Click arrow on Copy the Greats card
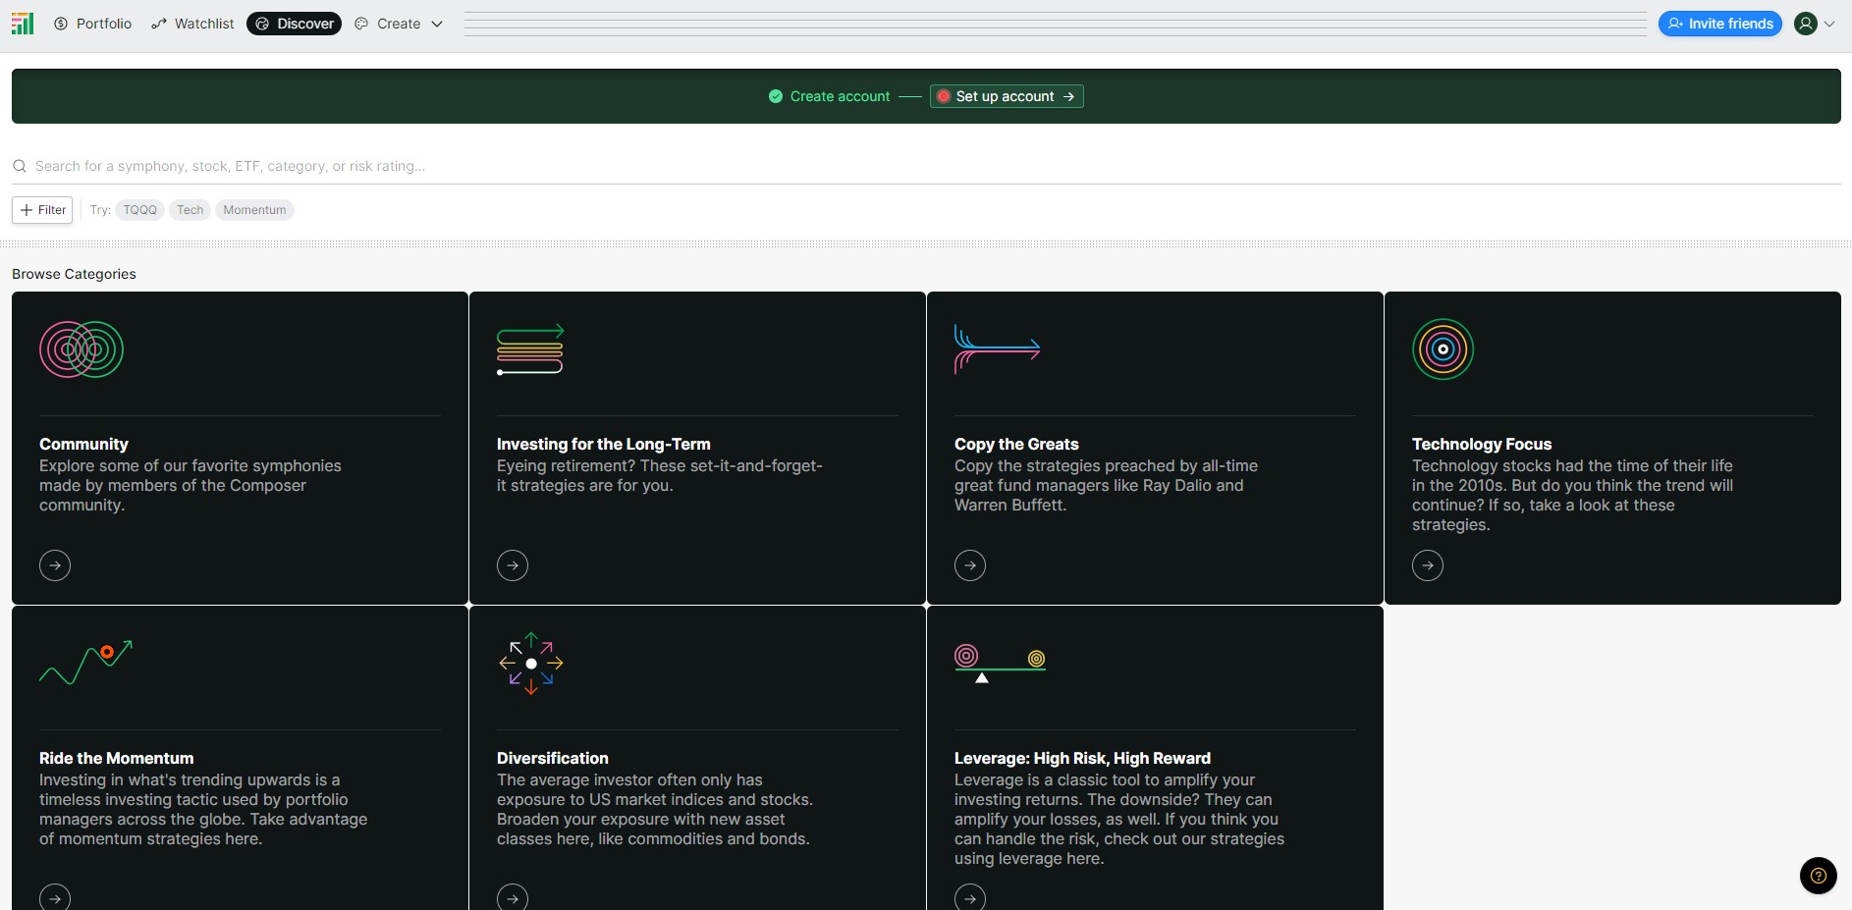This screenshot has width=1852, height=910. (x=970, y=565)
